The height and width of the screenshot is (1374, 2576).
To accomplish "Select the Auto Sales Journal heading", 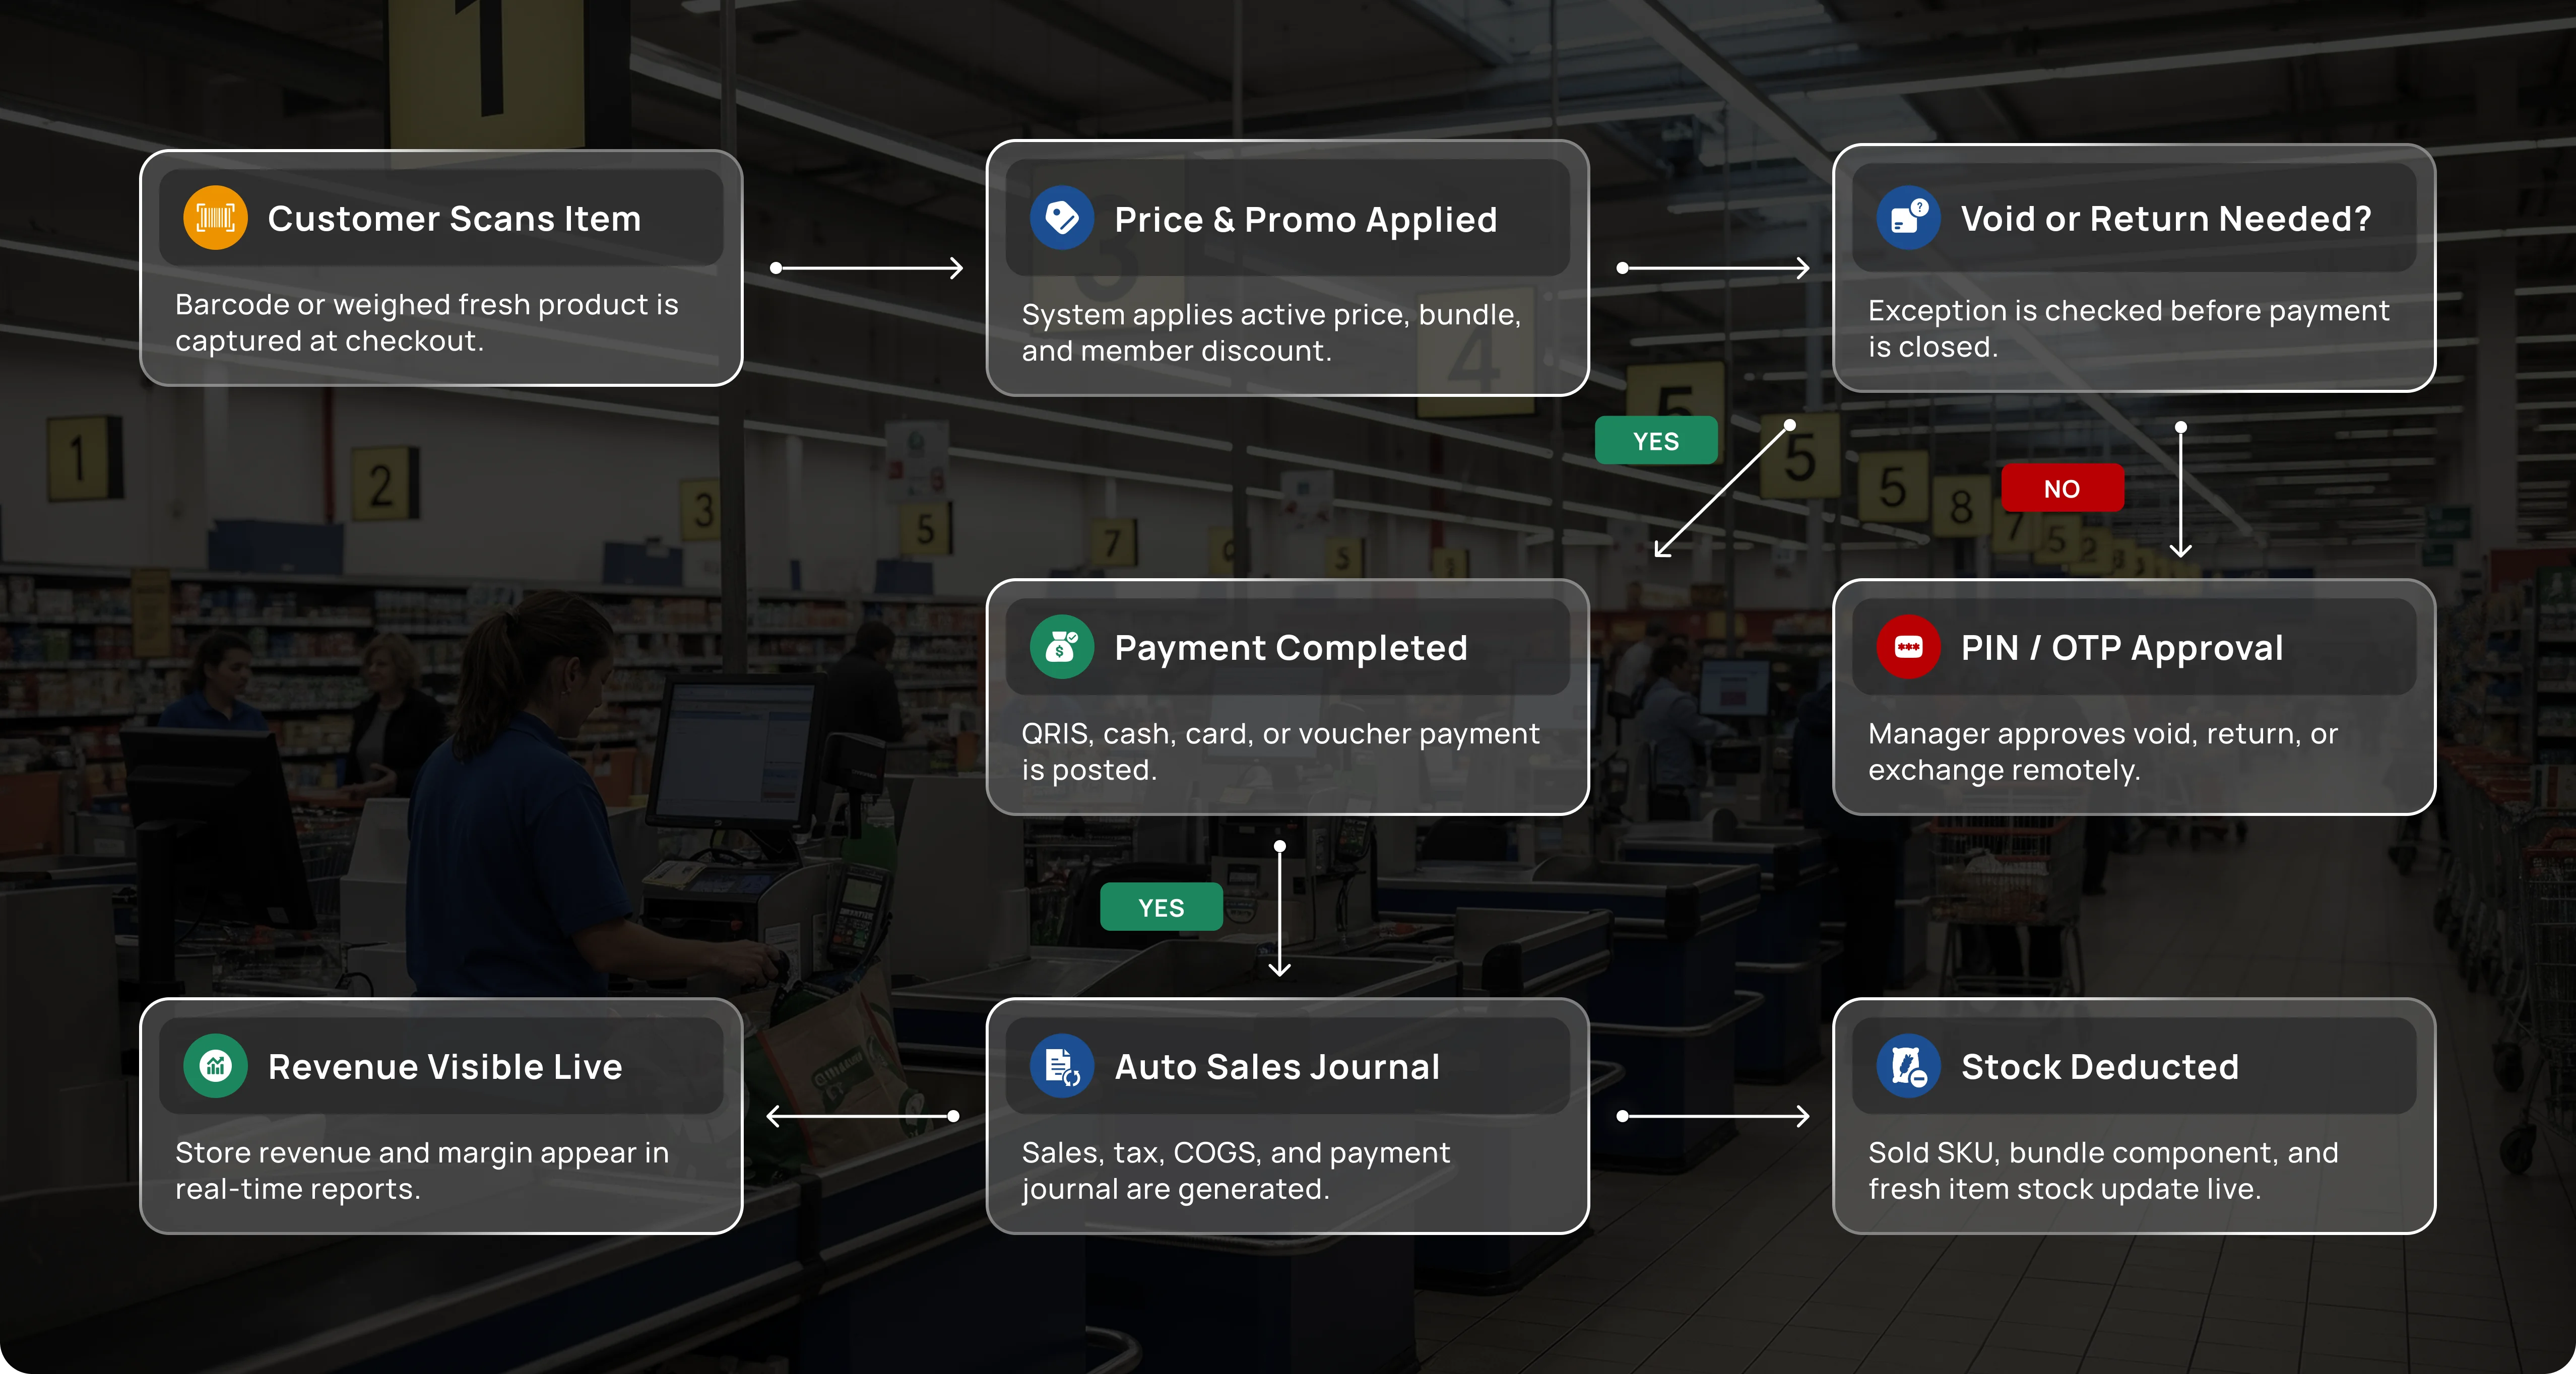I will tap(1277, 1067).
